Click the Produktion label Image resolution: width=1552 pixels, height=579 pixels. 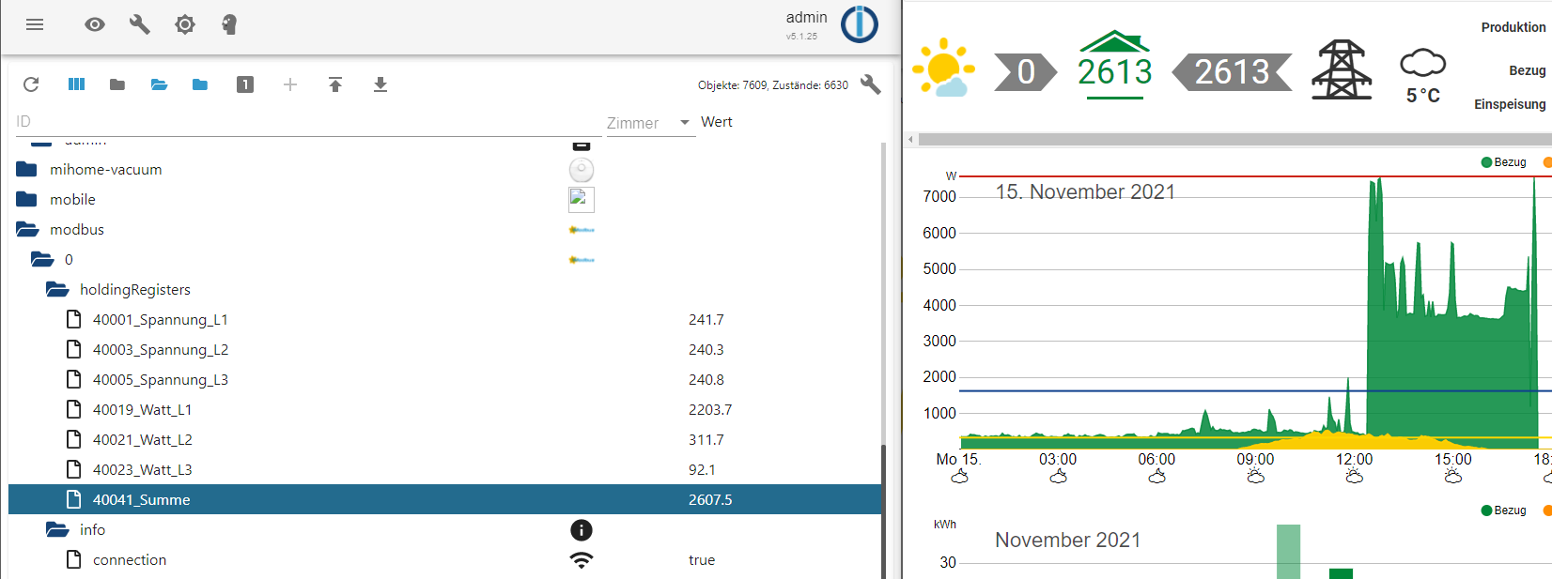[1513, 27]
